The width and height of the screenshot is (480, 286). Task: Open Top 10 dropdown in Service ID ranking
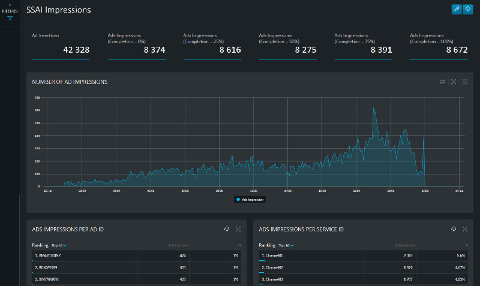286,245
